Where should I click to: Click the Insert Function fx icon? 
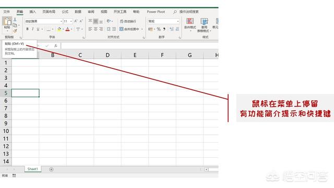tap(56, 45)
